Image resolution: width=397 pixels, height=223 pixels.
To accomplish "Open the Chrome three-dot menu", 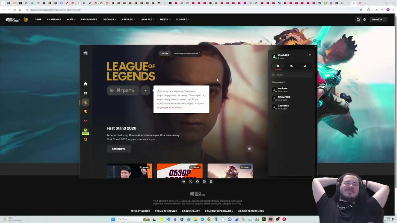I will pyautogui.click(x=393, y=10).
